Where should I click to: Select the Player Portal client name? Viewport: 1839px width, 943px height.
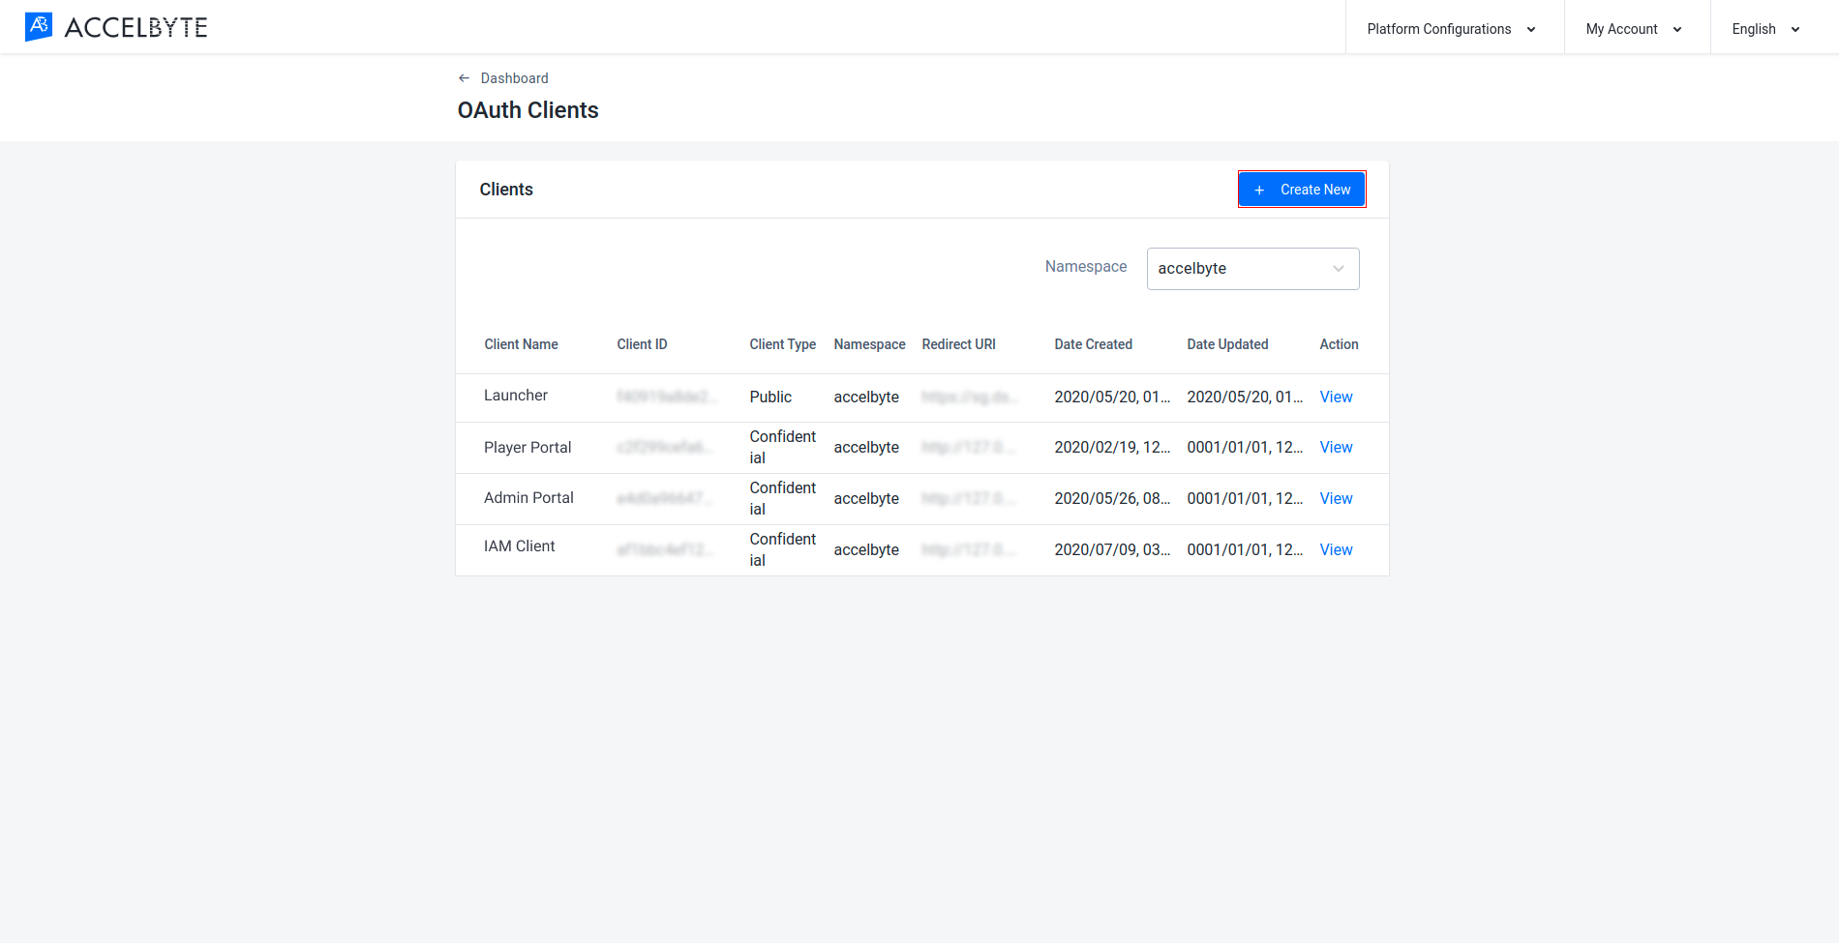[x=528, y=447]
